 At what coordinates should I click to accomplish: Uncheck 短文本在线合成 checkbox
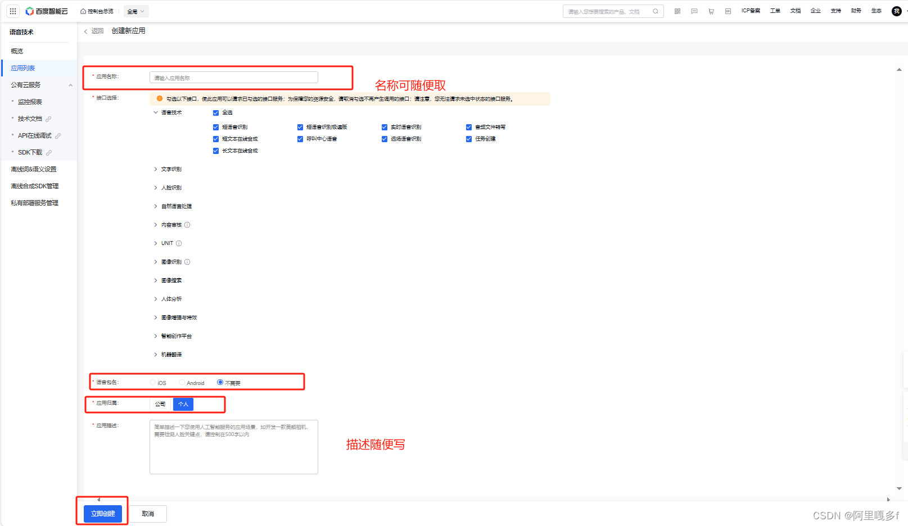[216, 139]
